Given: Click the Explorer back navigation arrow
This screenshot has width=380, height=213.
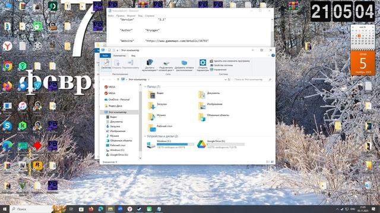Looking at the screenshot, I should pyautogui.click(x=103, y=79).
